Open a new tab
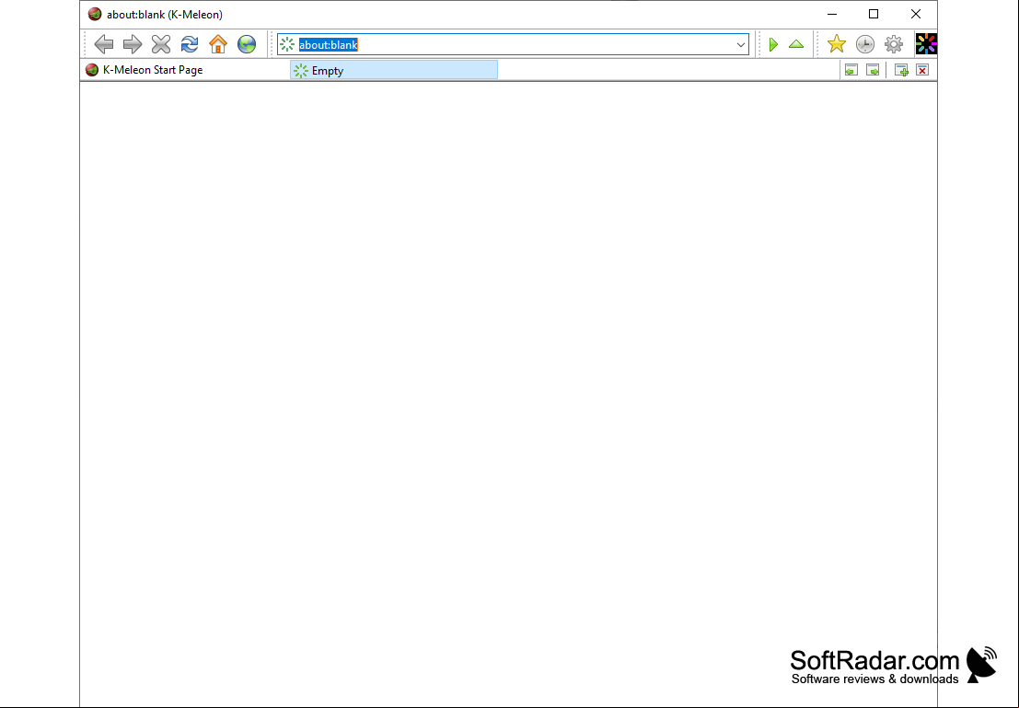The image size is (1019, 708). coord(901,70)
